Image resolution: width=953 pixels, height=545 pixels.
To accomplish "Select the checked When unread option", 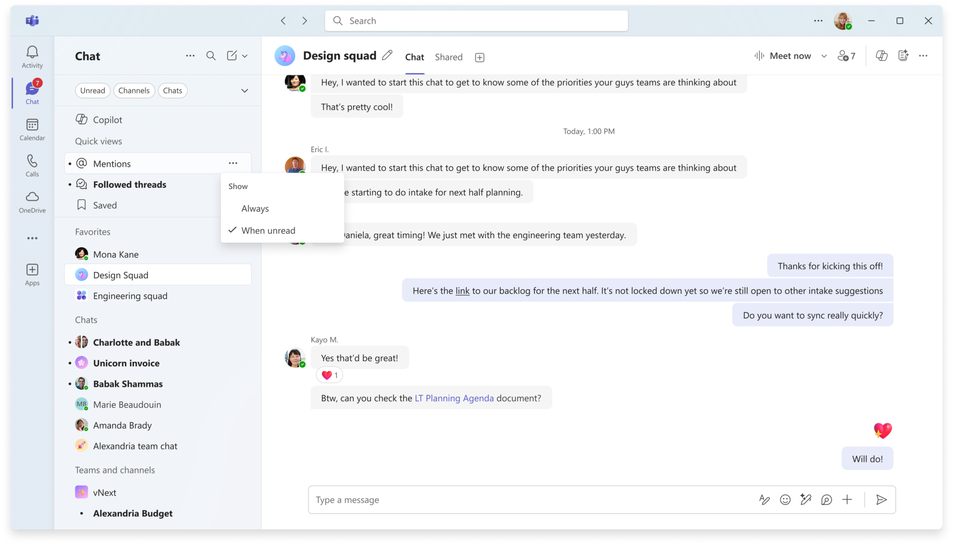I will pyautogui.click(x=268, y=230).
